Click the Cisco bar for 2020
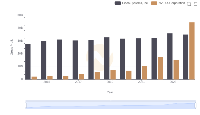Screen dimensions: 200x115 [x=122, y=59]
